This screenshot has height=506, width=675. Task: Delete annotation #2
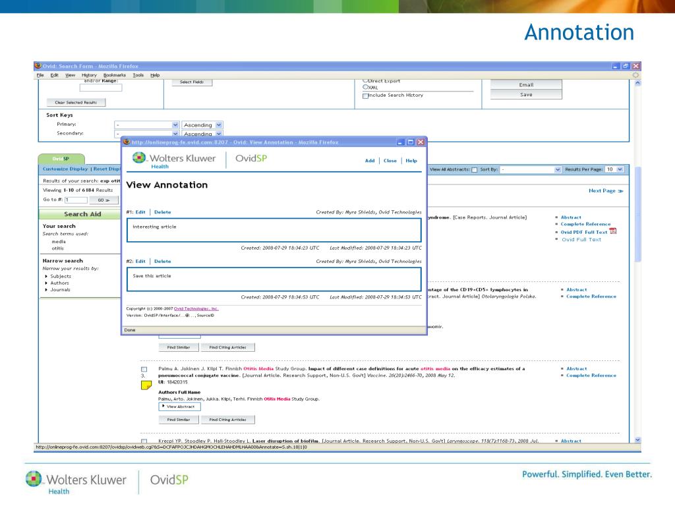[163, 261]
